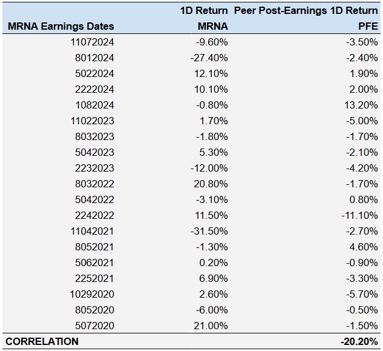Click the 'MRNA' column subheader
Viewport: 383px width, 351px height.
213,26
